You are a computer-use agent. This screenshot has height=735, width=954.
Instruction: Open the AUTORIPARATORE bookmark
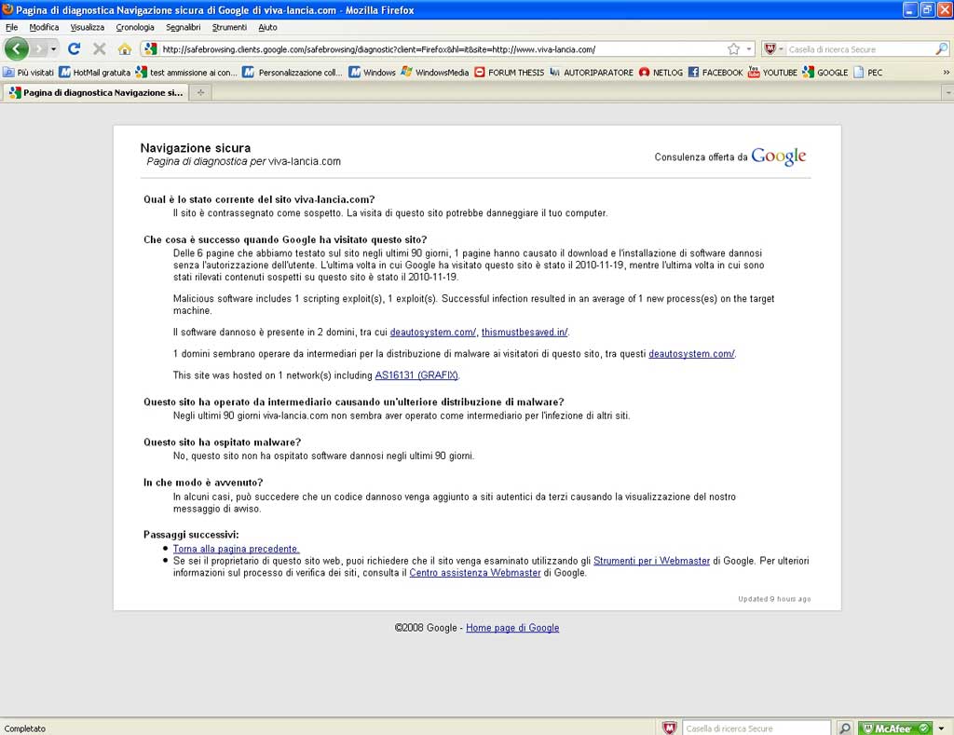[x=592, y=73]
